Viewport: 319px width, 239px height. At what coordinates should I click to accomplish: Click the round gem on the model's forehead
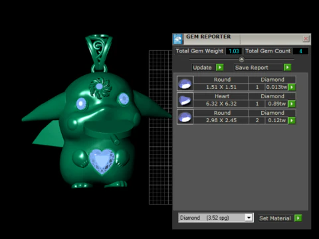99,86
